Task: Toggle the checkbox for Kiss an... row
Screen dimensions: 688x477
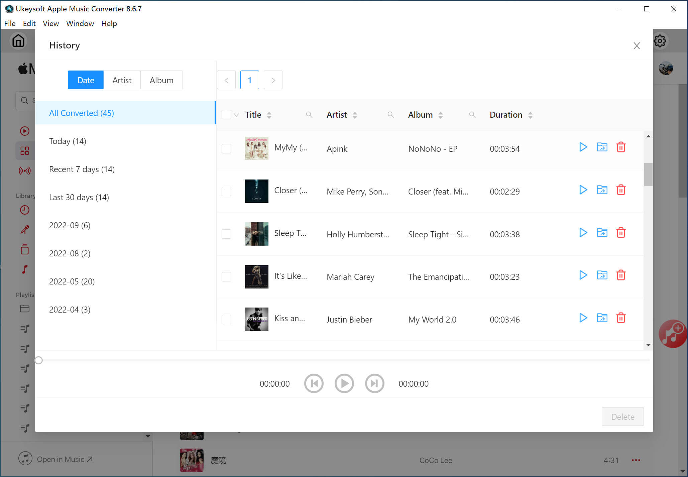Action: tap(226, 319)
